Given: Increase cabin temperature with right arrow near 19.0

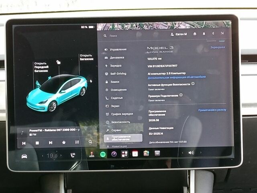Looking at the screenshot, I should coord(61,155).
